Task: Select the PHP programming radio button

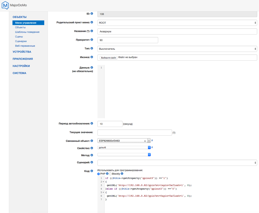Action: [99, 174]
